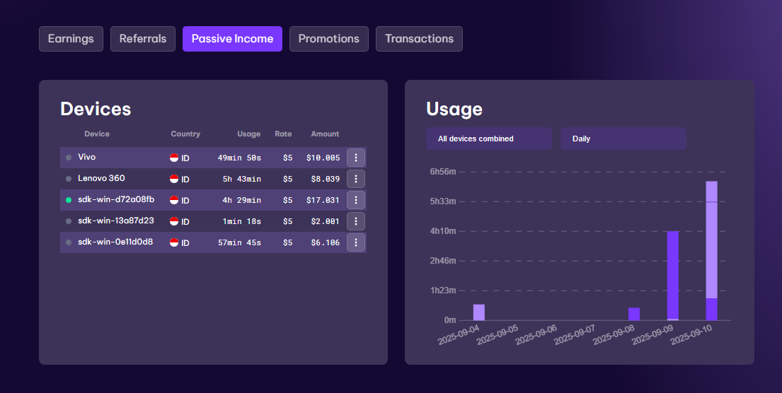
Task: Click the dark purple base of 2025-09-10 bar
Action: (712, 310)
